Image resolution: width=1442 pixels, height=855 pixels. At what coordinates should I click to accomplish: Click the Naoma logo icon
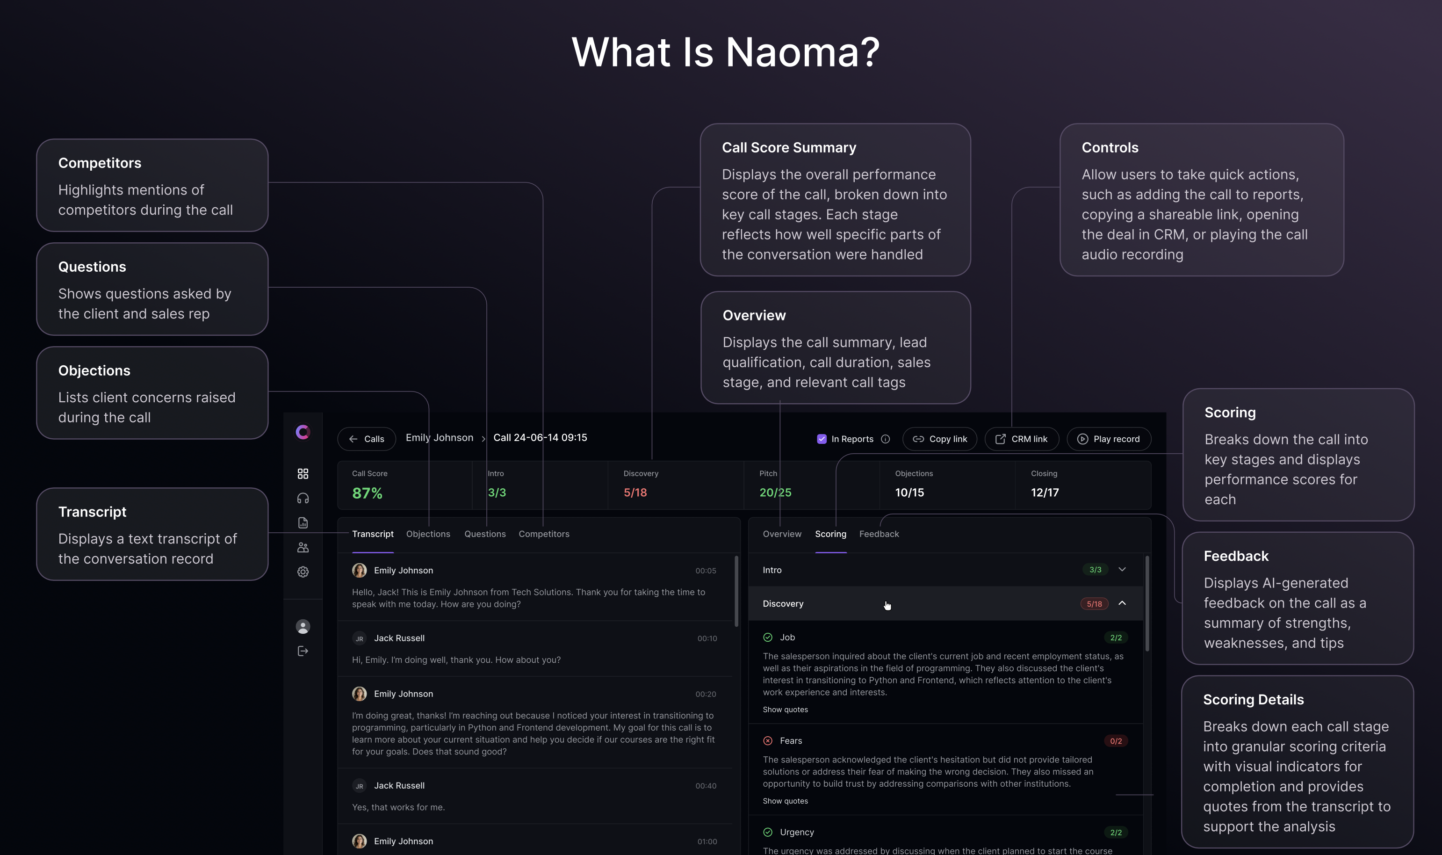[x=303, y=432]
